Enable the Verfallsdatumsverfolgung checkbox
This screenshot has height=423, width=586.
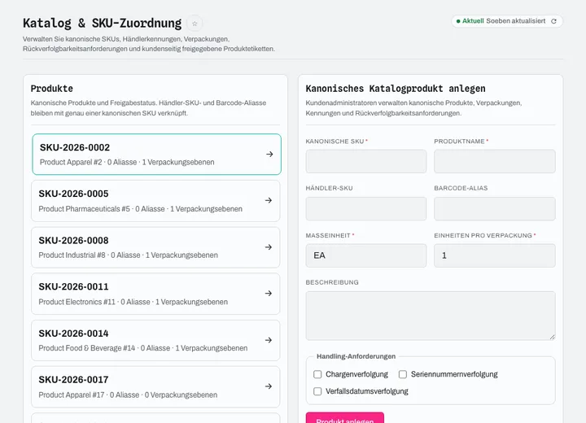pyautogui.click(x=317, y=391)
